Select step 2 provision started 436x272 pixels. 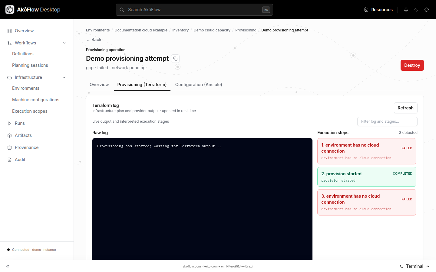click(367, 177)
